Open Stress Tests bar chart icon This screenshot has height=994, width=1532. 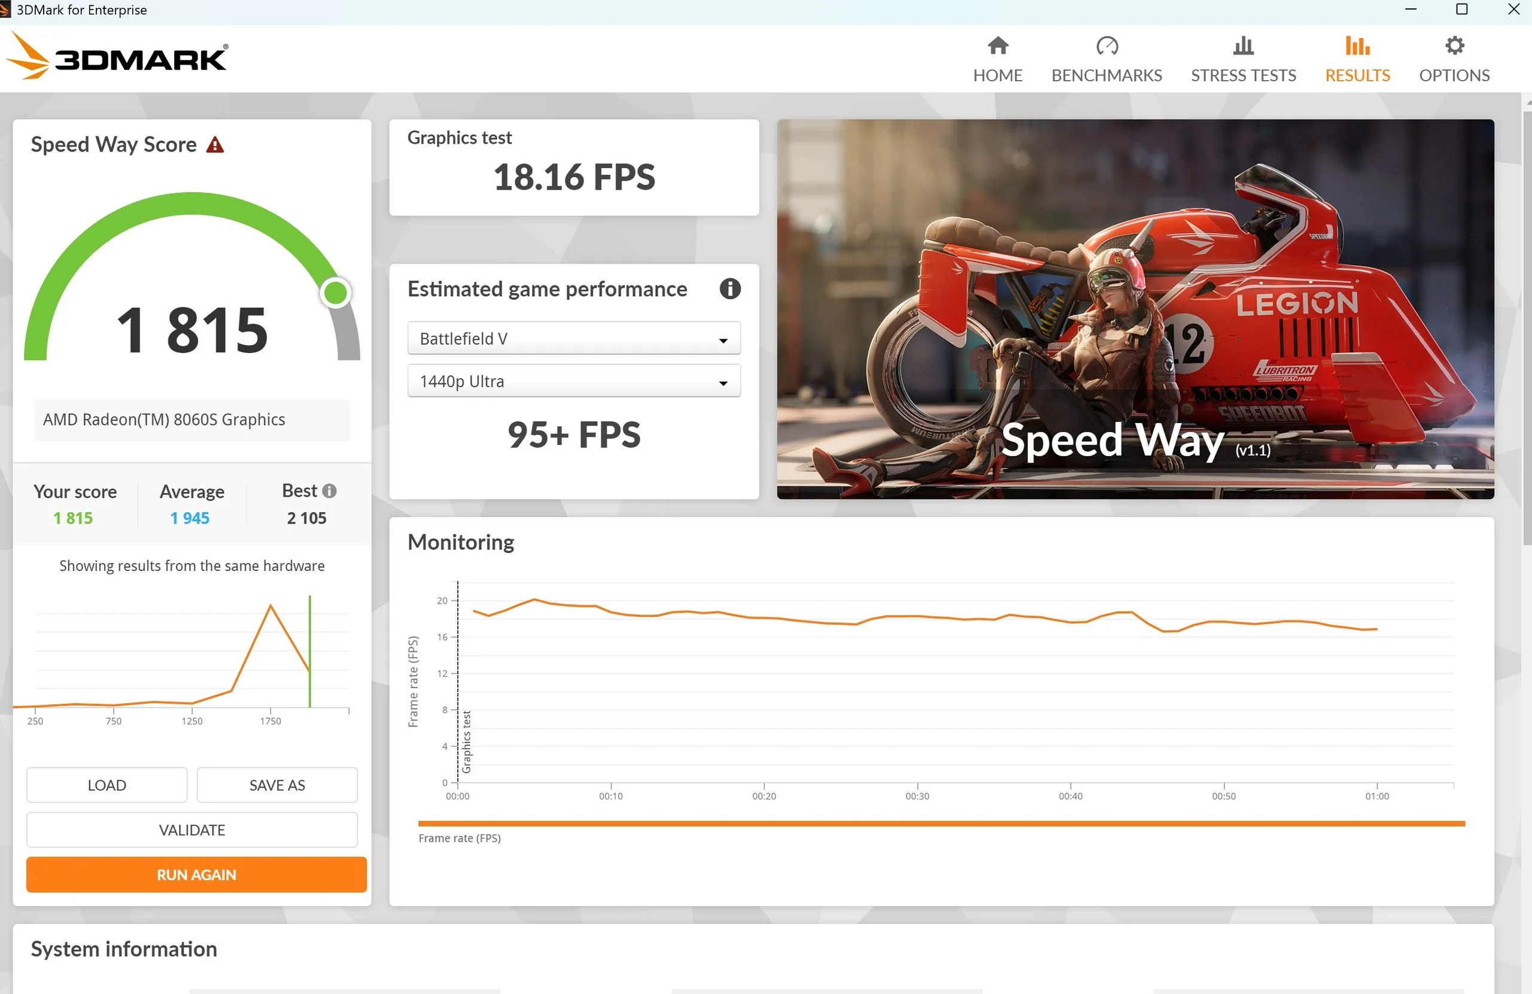(x=1242, y=45)
